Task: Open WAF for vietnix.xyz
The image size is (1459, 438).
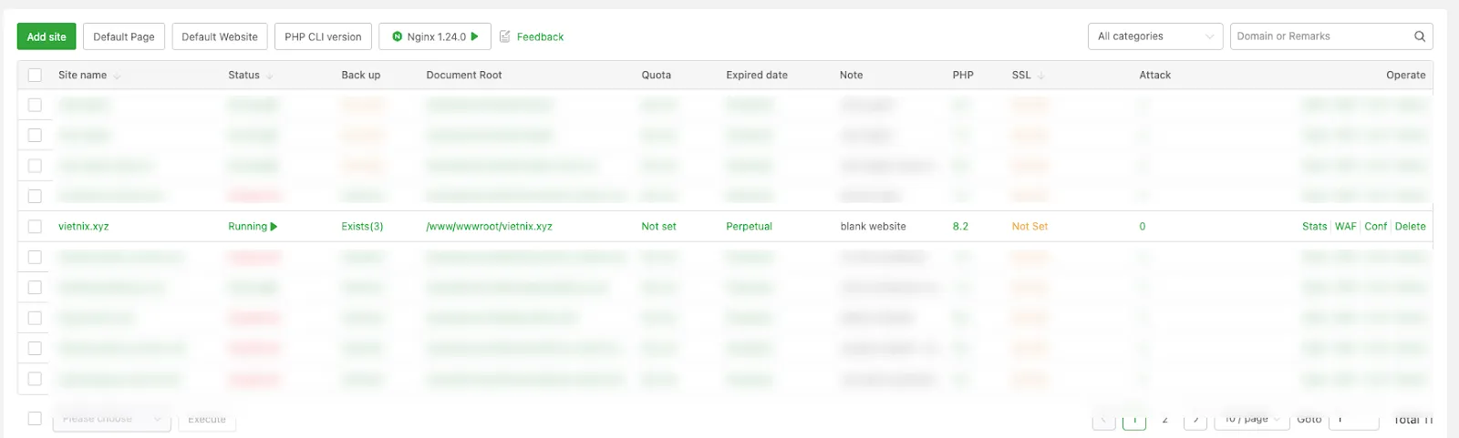Action: click(x=1346, y=227)
